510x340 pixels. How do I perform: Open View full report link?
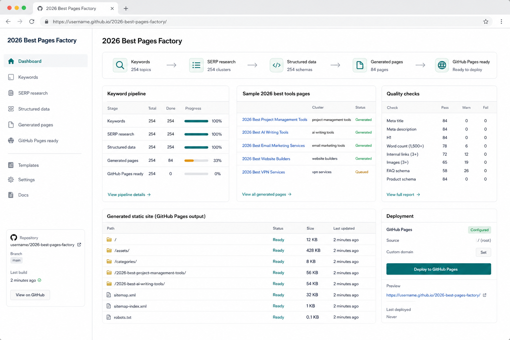click(x=403, y=195)
